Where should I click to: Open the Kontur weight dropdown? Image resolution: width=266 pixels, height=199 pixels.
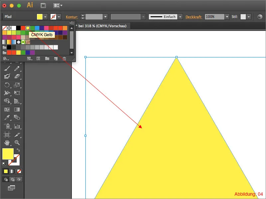point(105,17)
